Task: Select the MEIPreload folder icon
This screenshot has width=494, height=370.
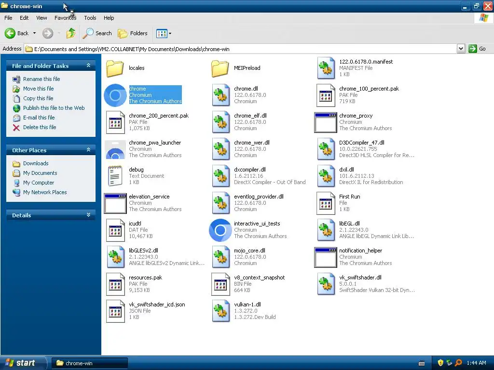Action: (x=220, y=68)
